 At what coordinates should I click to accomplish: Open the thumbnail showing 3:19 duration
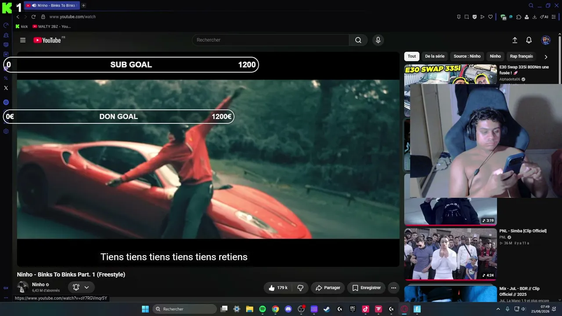pyautogui.click(x=450, y=212)
